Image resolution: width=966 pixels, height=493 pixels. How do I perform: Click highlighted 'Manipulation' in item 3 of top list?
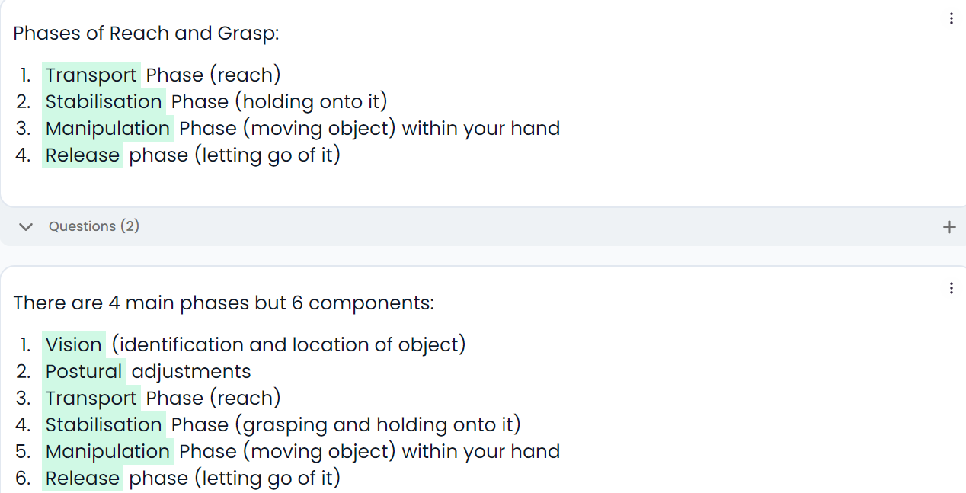point(107,129)
